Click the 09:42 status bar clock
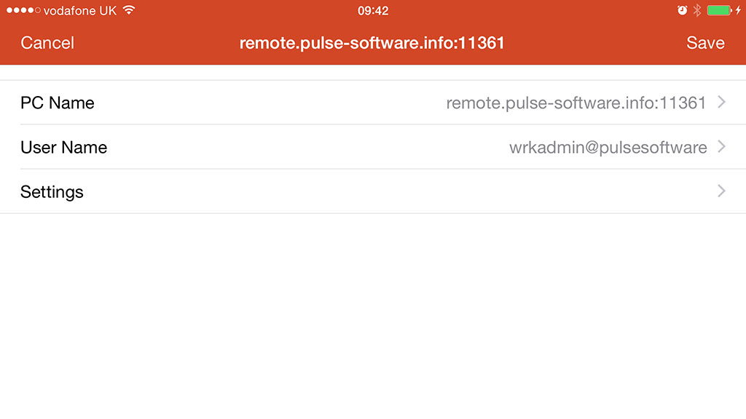746x419 pixels. coord(373,10)
